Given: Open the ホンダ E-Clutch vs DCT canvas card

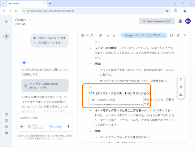Looking at the screenshot, I should click(45, 86).
